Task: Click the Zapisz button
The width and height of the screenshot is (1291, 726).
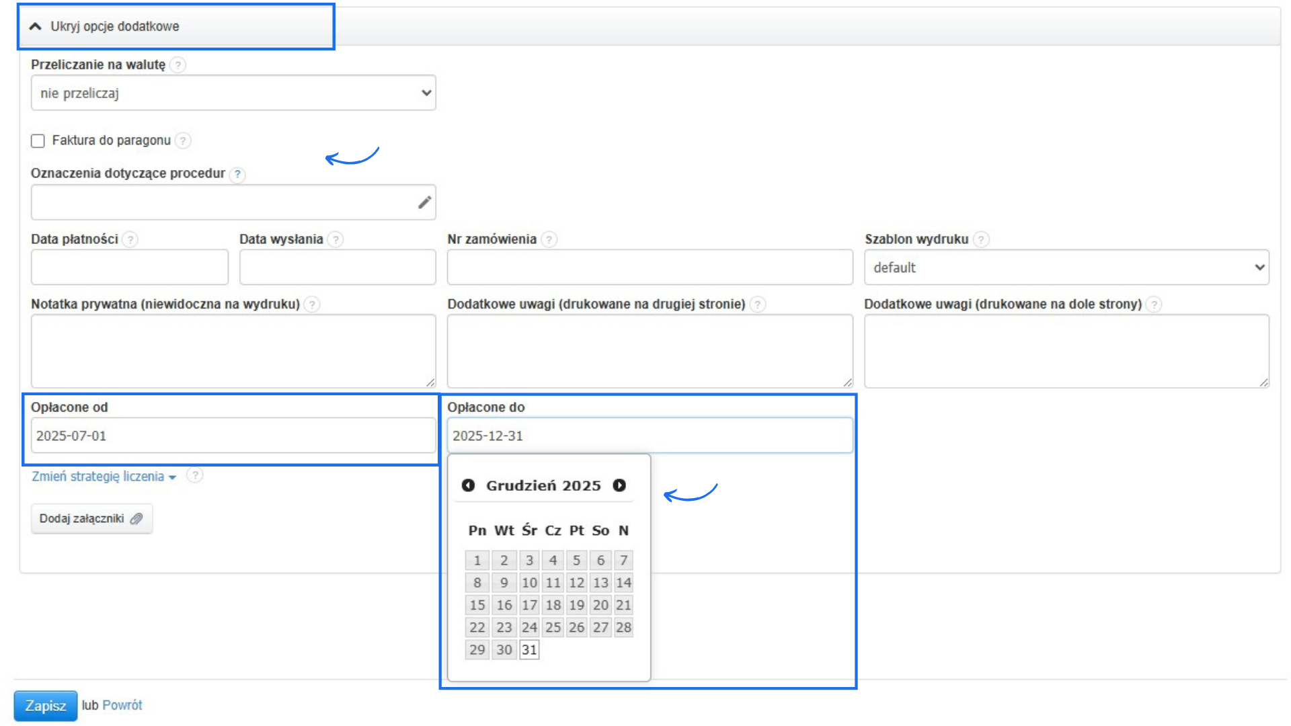Action: [45, 706]
